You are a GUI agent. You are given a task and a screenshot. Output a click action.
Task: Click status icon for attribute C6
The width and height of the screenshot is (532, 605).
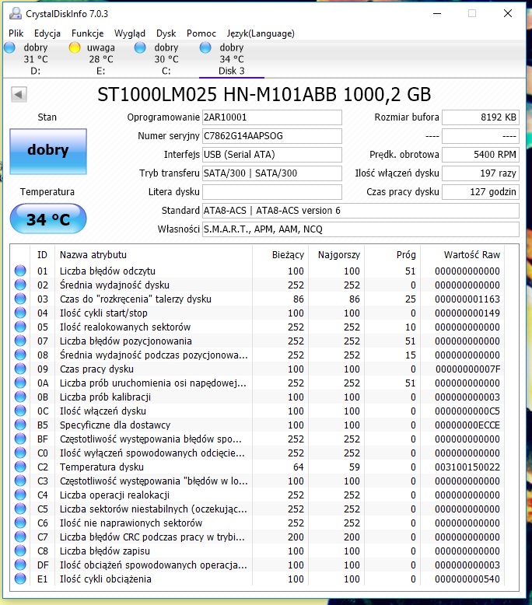(20, 523)
